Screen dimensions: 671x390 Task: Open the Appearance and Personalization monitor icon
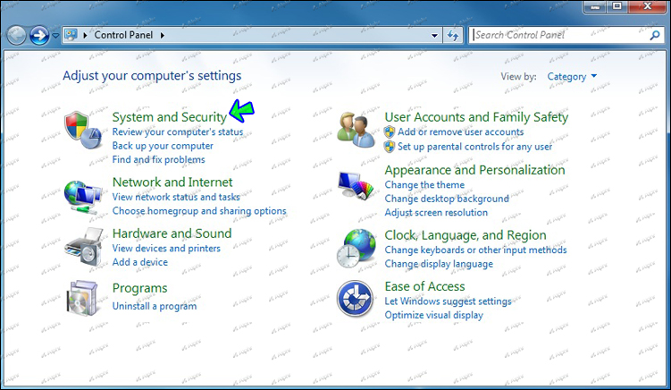(x=356, y=185)
